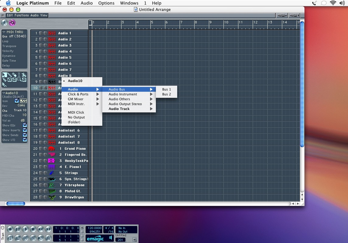Select the Scissors tool in toolbox
This screenshot has height=243, width=348.
coord(24,75)
